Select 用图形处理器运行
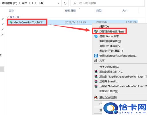The width and height of the screenshot is (147, 115). pos(110,46)
